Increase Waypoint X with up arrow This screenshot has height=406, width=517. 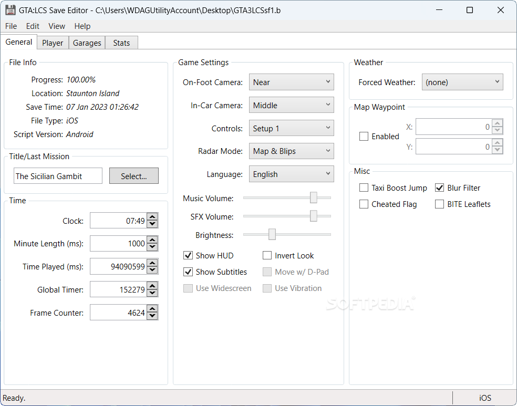[x=498, y=123]
